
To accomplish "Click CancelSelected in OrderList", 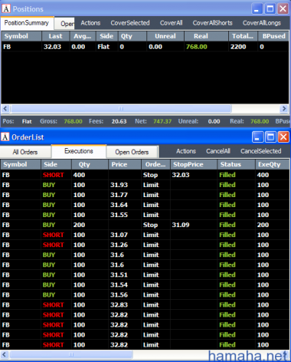I will click(x=261, y=151).
